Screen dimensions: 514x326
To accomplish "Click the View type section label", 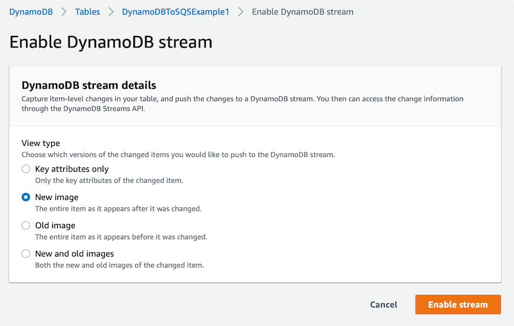I will pos(41,143).
